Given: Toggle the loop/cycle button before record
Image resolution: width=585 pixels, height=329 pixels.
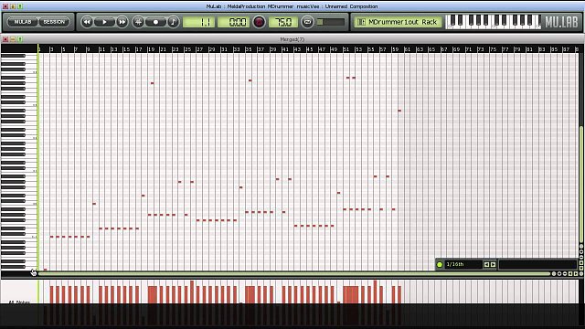Looking at the screenshot, I should pos(138,22).
